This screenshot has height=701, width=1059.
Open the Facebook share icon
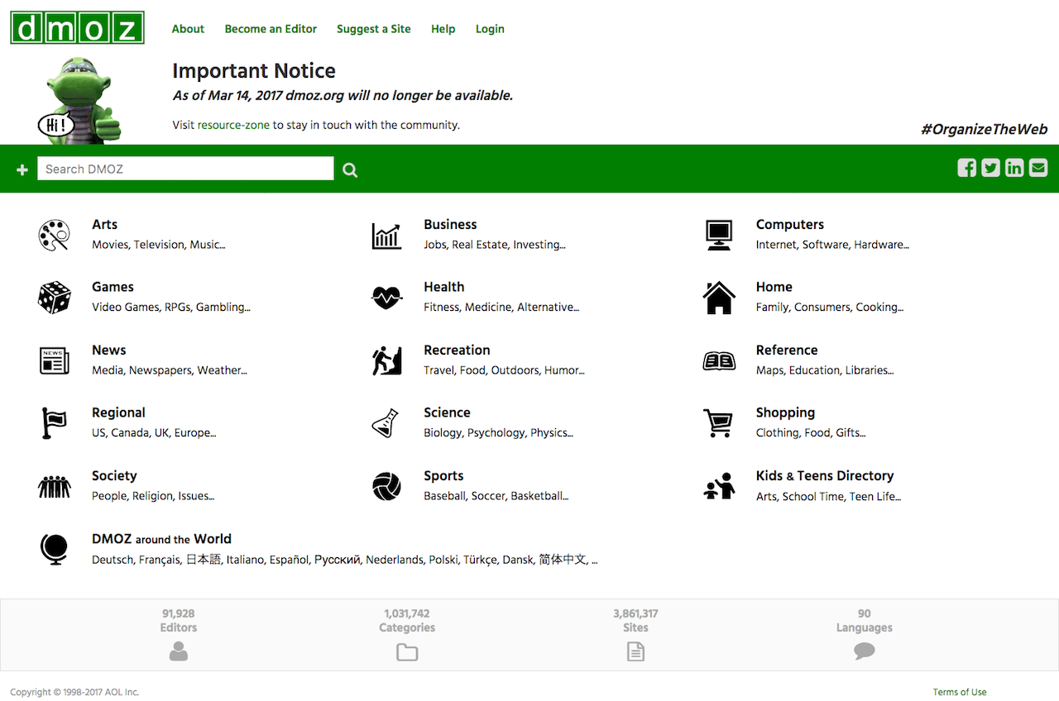click(967, 168)
